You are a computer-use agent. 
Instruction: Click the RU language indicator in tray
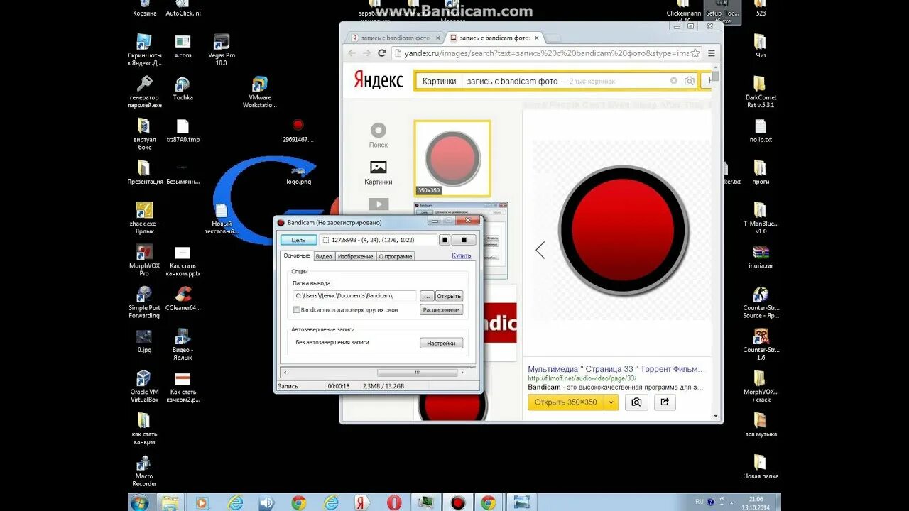[700, 501]
